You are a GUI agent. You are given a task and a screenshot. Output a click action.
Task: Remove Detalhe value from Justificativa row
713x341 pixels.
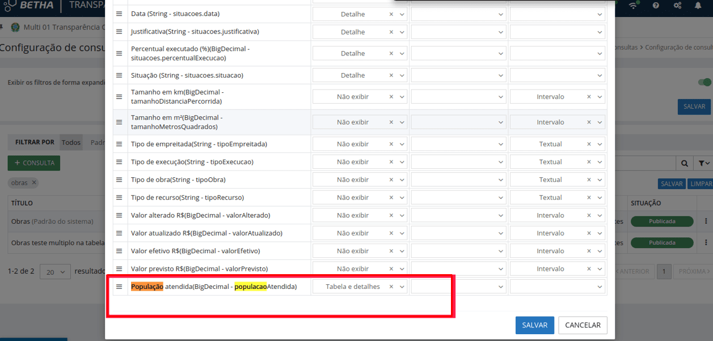click(391, 32)
